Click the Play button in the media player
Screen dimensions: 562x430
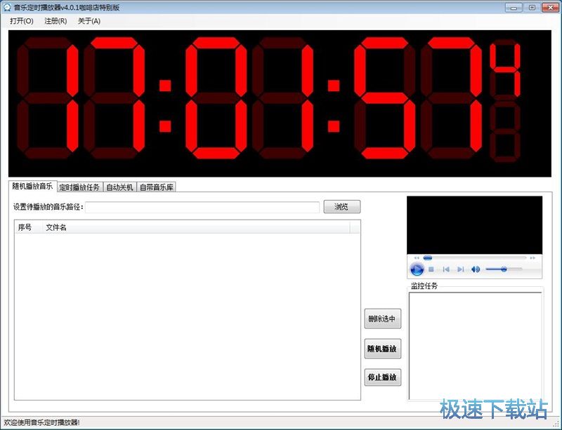[417, 268]
